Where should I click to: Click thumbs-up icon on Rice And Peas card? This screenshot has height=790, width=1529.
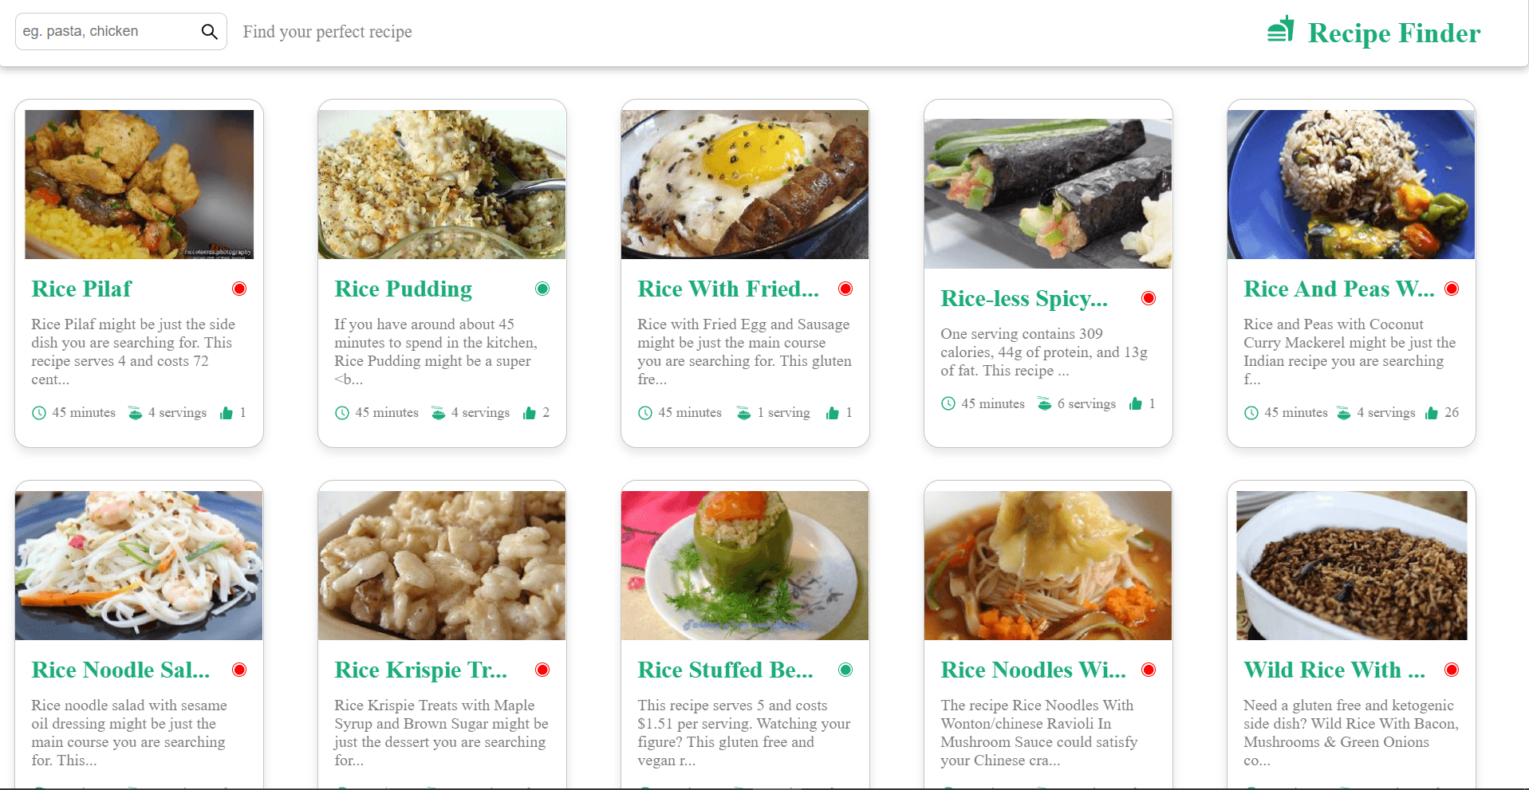tap(1432, 413)
